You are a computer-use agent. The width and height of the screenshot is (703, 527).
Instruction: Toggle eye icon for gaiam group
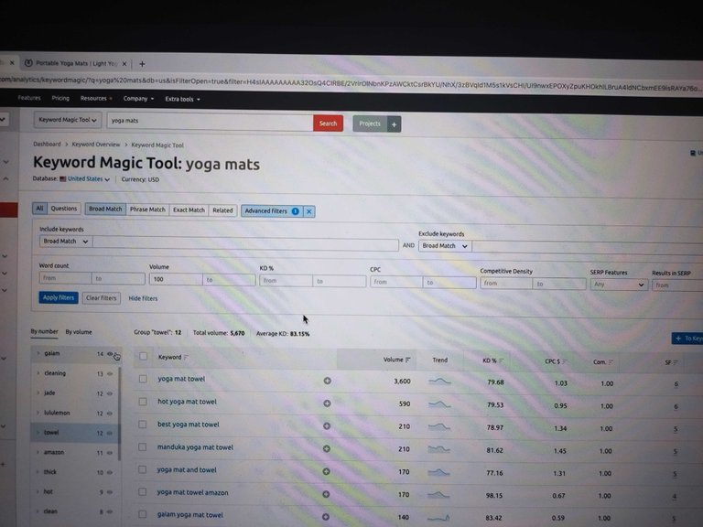click(110, 354)
